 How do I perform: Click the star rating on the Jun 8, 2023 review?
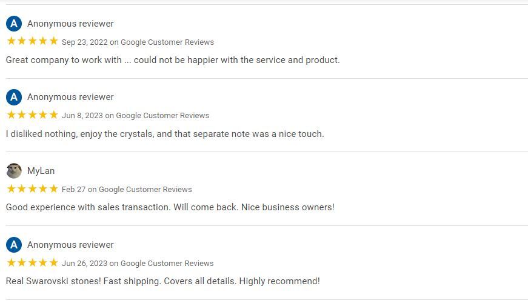pos(32,115)
